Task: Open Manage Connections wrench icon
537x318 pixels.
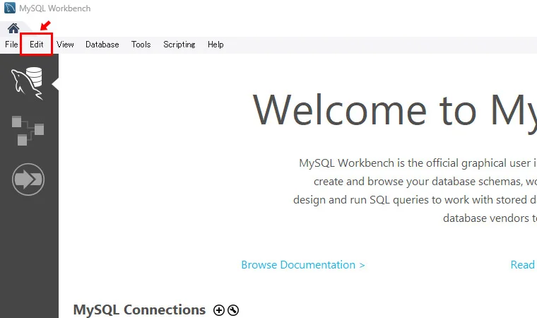Action: (233, 310)
